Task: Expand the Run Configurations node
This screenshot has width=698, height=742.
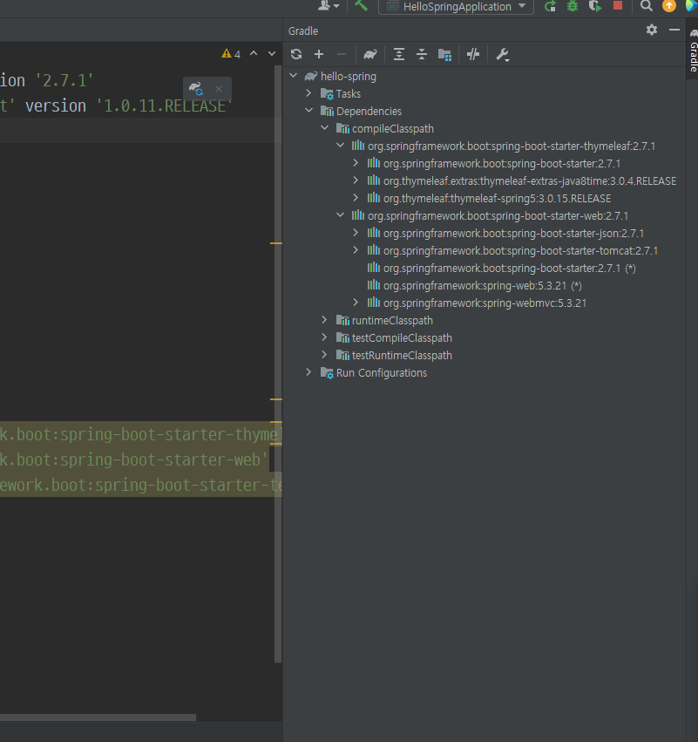Action: coord(308,372)
